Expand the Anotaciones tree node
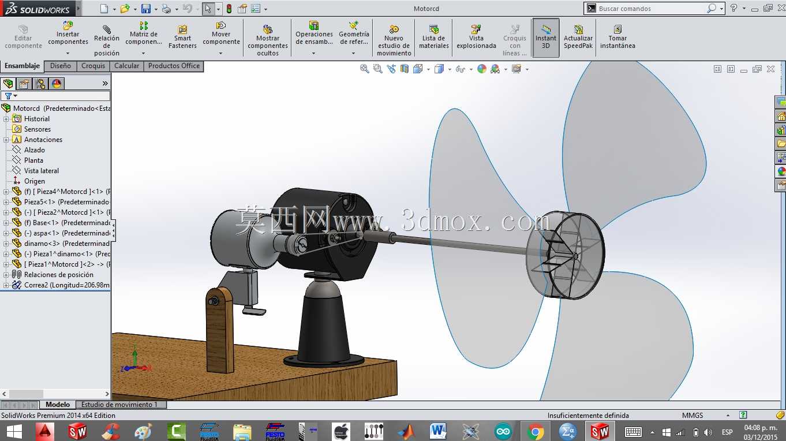The width and height of the screenshot is (786, 441). 6,140
